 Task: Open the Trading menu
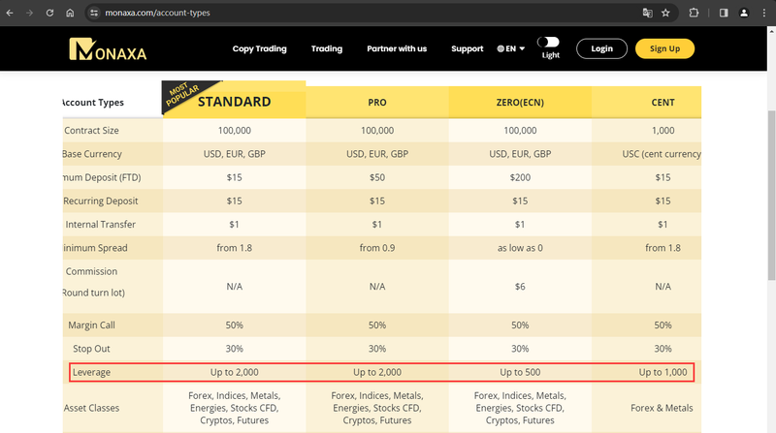tap(327, 48)
